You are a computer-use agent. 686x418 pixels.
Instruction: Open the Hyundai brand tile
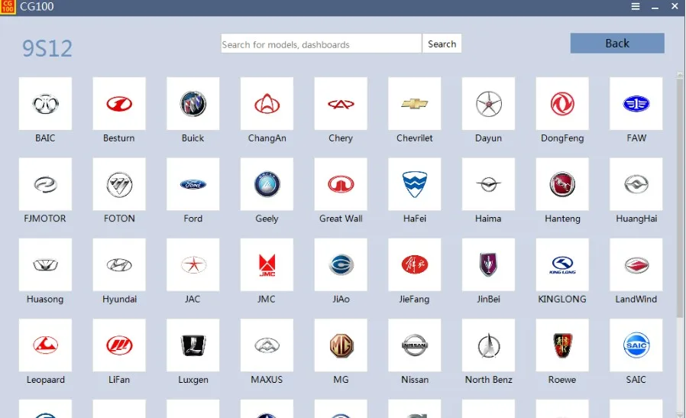tap(119, 265)
